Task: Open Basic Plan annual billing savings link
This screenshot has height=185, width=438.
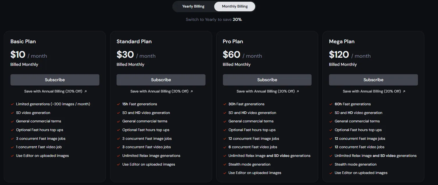Action: tap(53, 91)
